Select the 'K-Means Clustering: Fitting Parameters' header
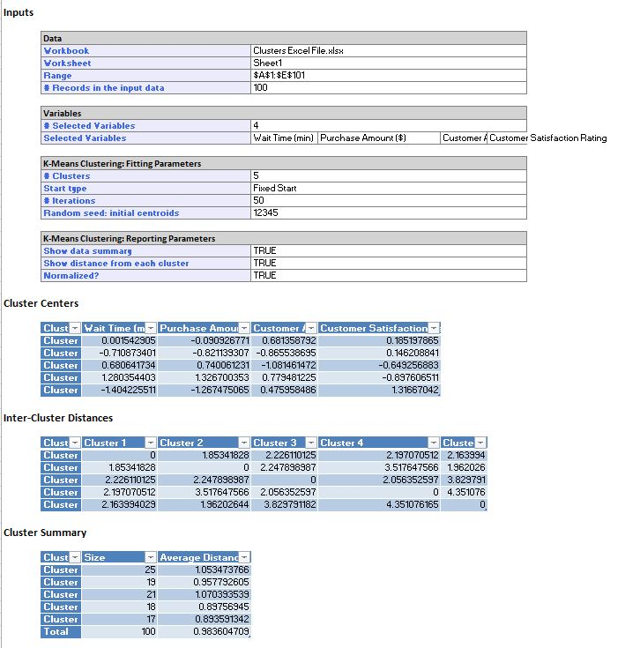The image size is (640, 648). point(284,163)
